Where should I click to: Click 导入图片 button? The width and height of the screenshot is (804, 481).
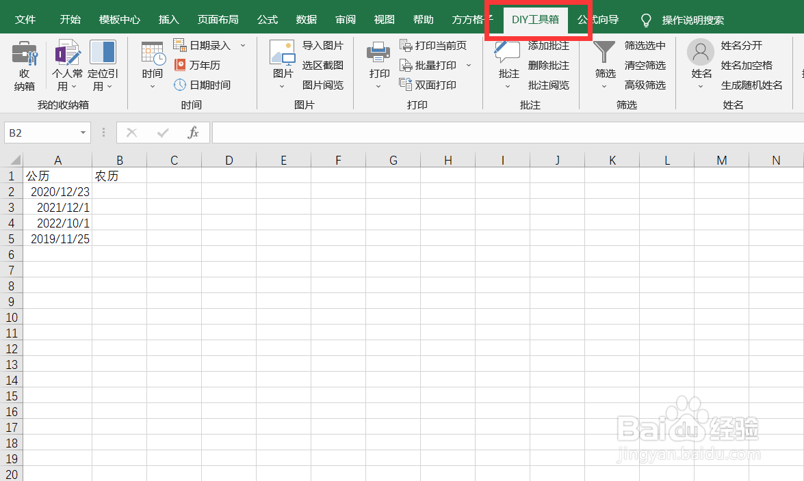pyautogui.click(x=322, y=46)
